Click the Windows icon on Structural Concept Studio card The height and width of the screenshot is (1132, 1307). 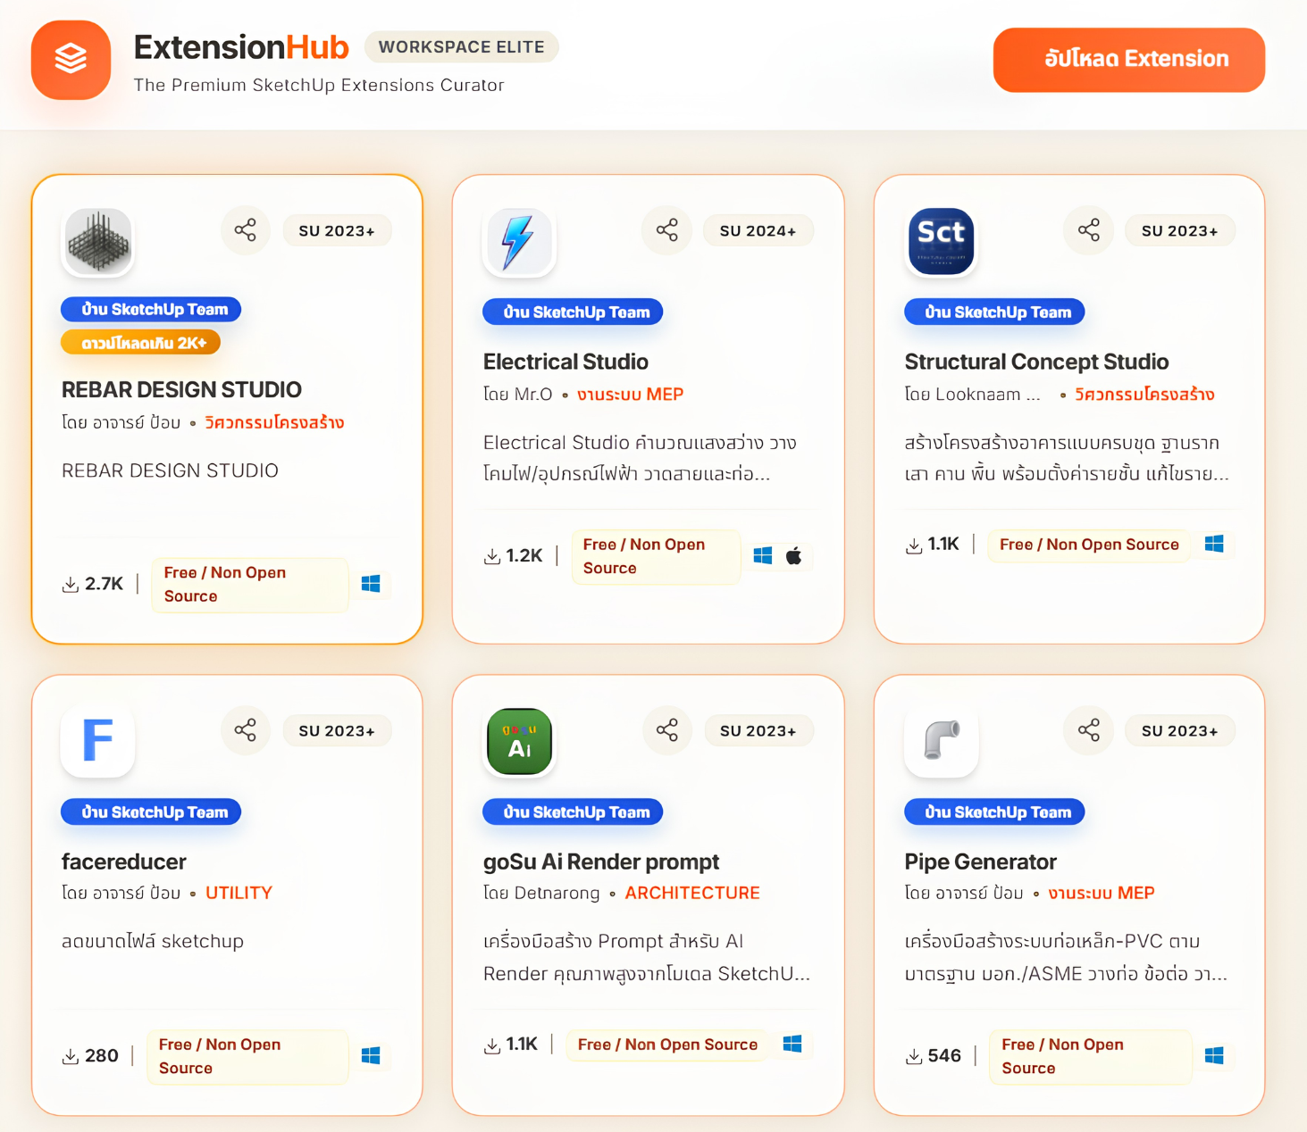[x=1214, y=544]
